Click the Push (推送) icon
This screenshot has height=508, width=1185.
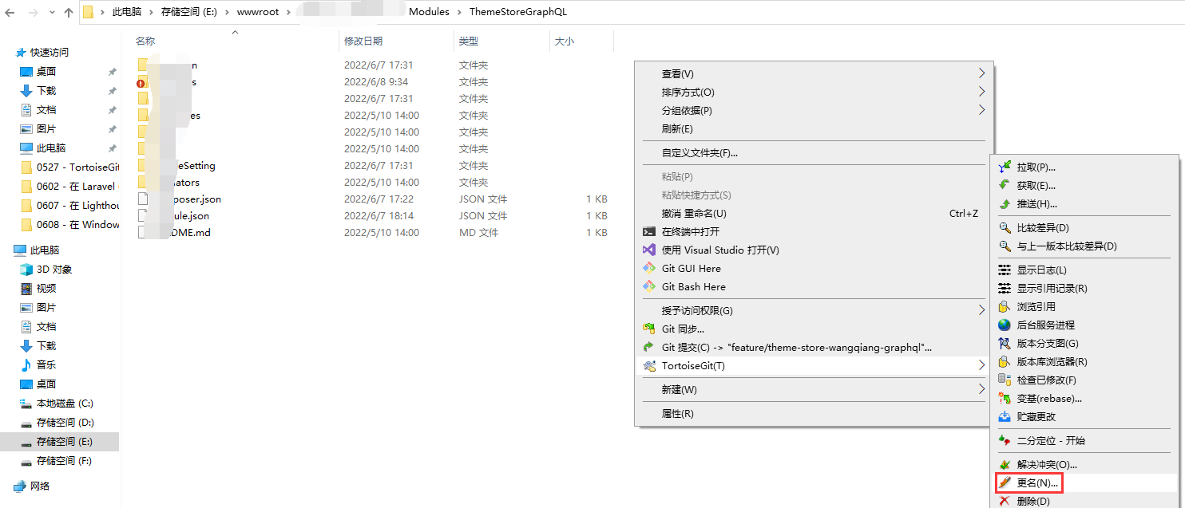click(1005, 204)
